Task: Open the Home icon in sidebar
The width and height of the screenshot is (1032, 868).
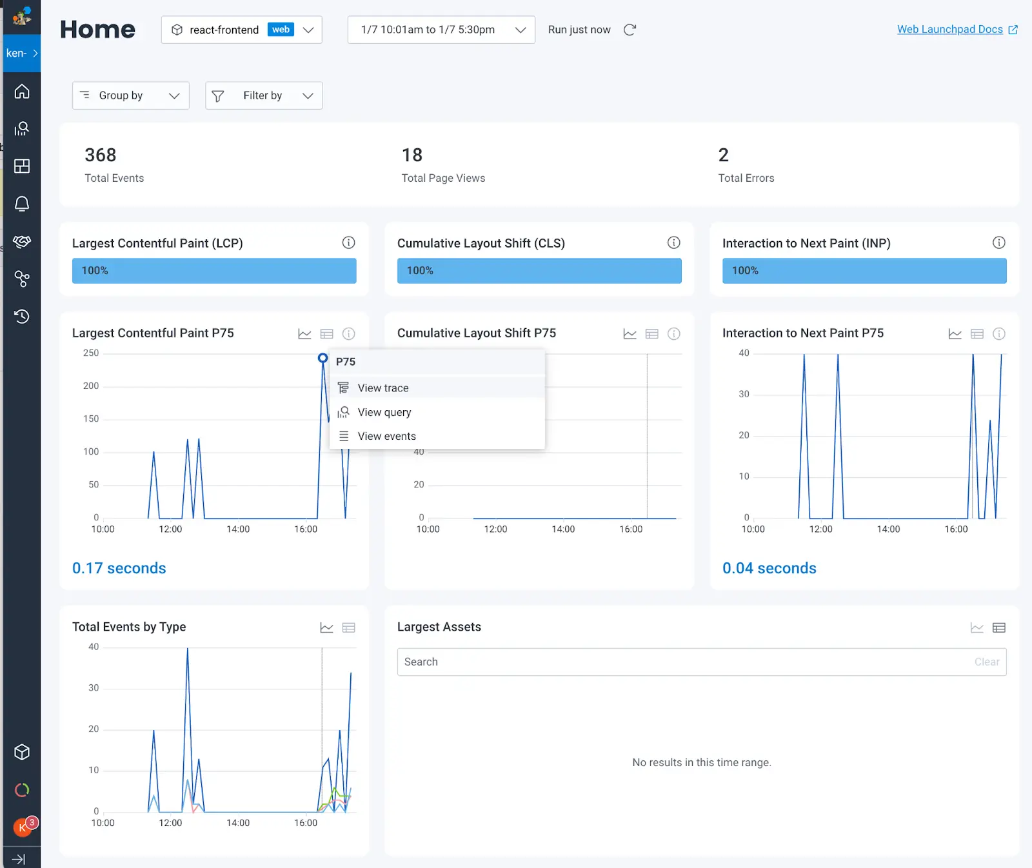Action: click(22, 92)
